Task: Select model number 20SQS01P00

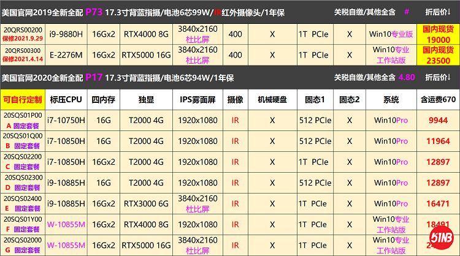Action: tap(23, 115)
